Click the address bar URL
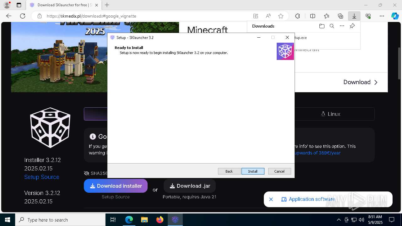 tap(91, 16)
